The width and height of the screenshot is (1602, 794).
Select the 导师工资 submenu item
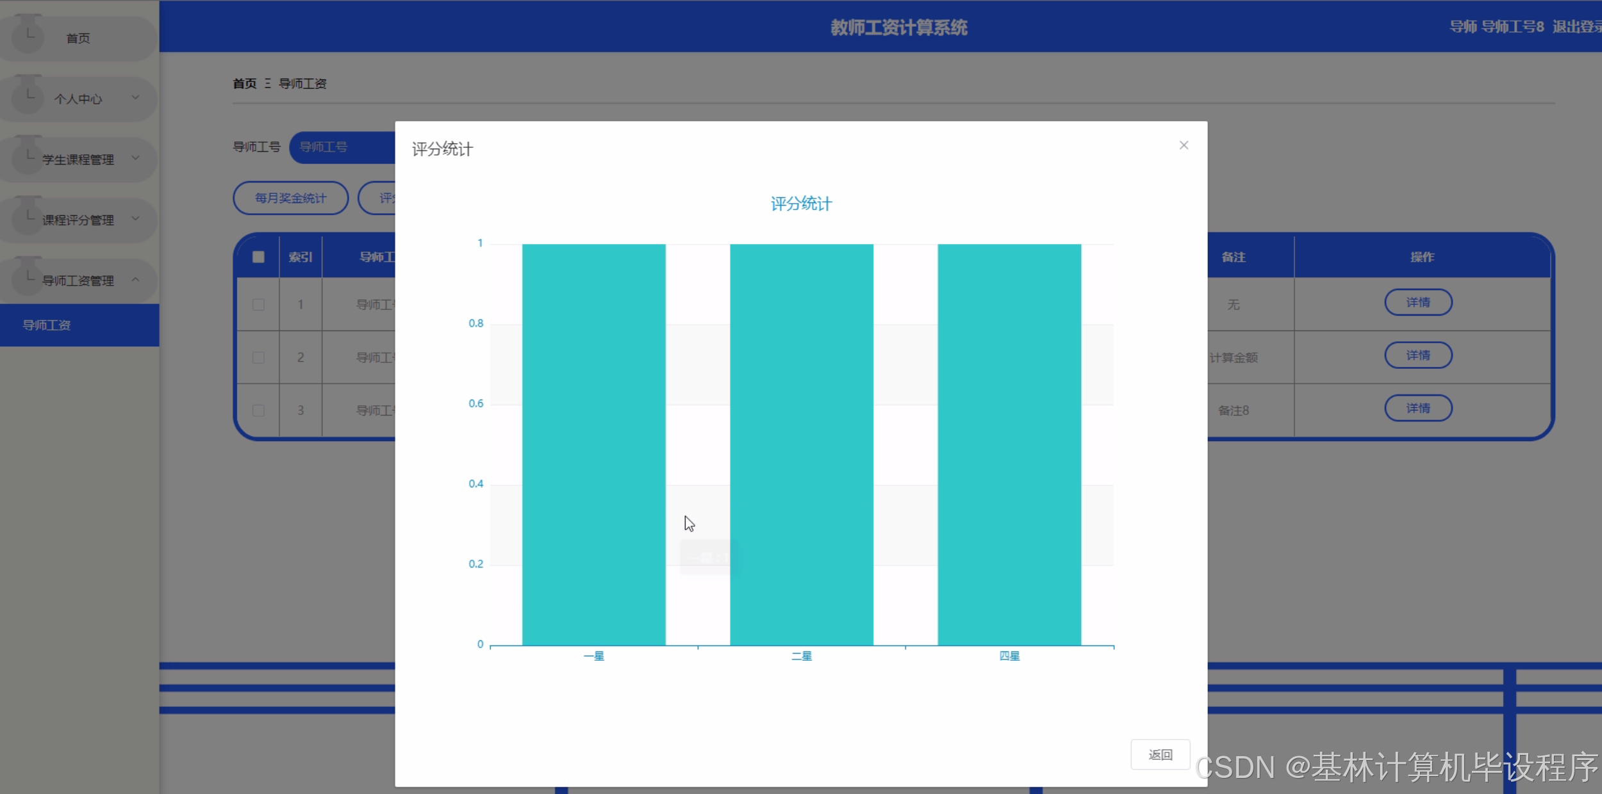tap(47, 325)
